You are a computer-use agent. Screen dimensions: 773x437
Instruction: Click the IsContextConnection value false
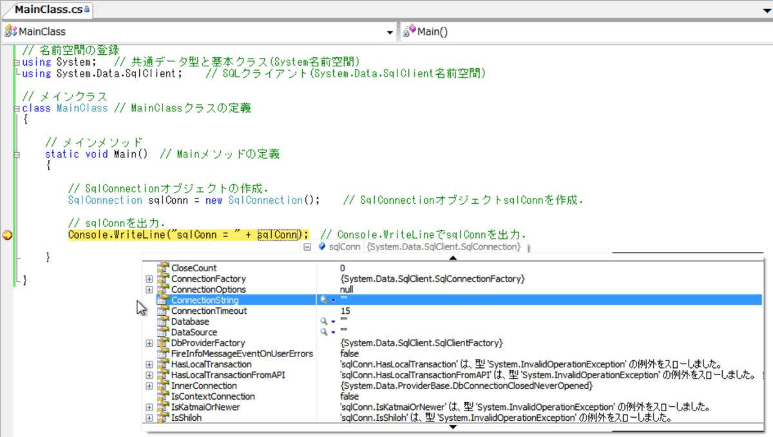coord(349,396)
